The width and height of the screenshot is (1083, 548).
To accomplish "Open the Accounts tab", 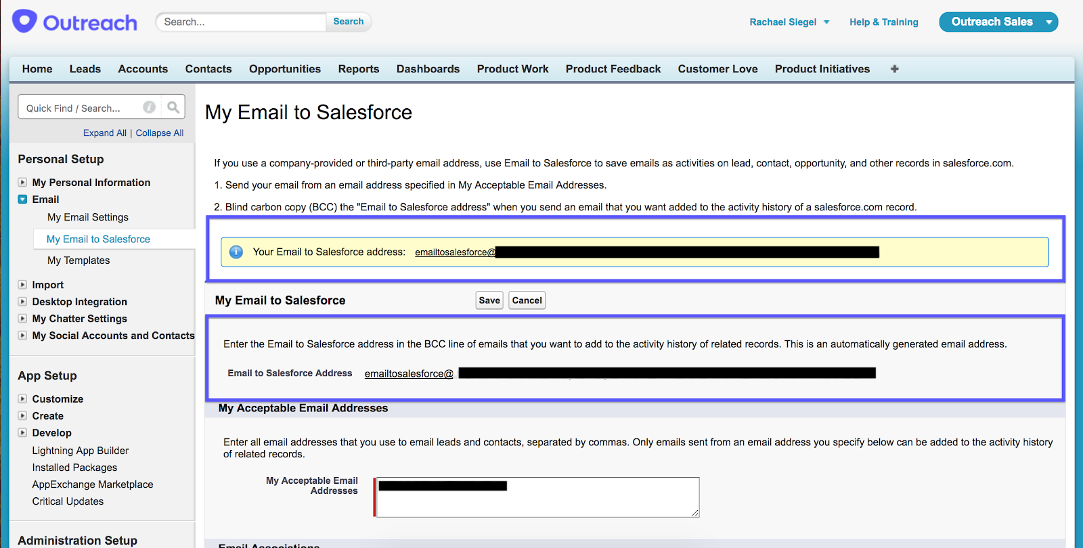I will 143,69.
